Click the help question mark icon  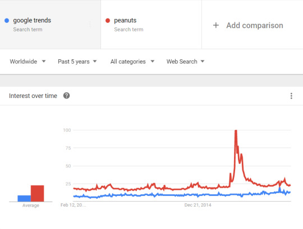pos(66,96)
